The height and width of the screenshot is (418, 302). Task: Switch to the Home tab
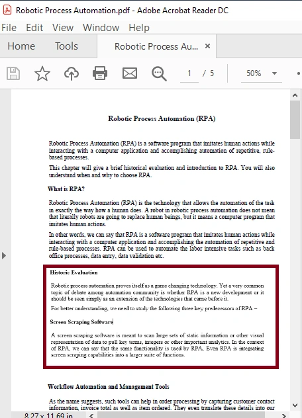21,46
